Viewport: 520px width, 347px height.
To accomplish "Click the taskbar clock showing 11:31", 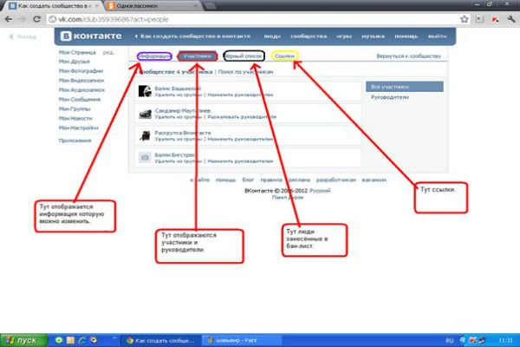I will click(x=505, y=340).
